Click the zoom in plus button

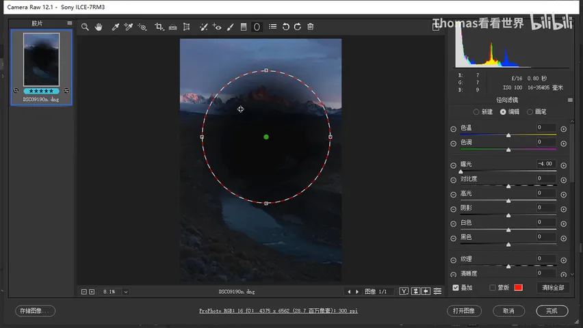(x=92, y=292)
